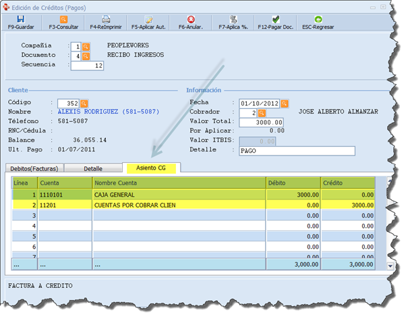Screen dimensions: 408x319
Task: Open lookup next to Documento field
Action: [86, 56]
